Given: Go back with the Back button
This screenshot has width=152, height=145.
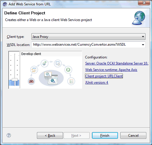Looking at the screenshot, I should click(x=50, y=135).
